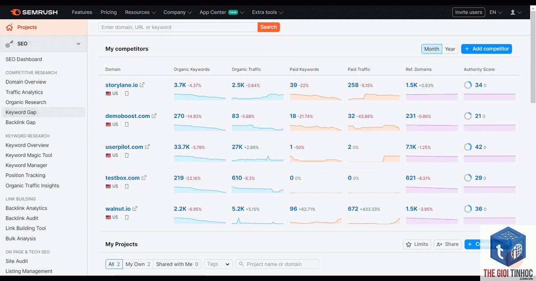This screenshot has height=281, width=536.
Task: Click testbox.com Ref. Domains value 621
Action: click(x=411, y=178)
